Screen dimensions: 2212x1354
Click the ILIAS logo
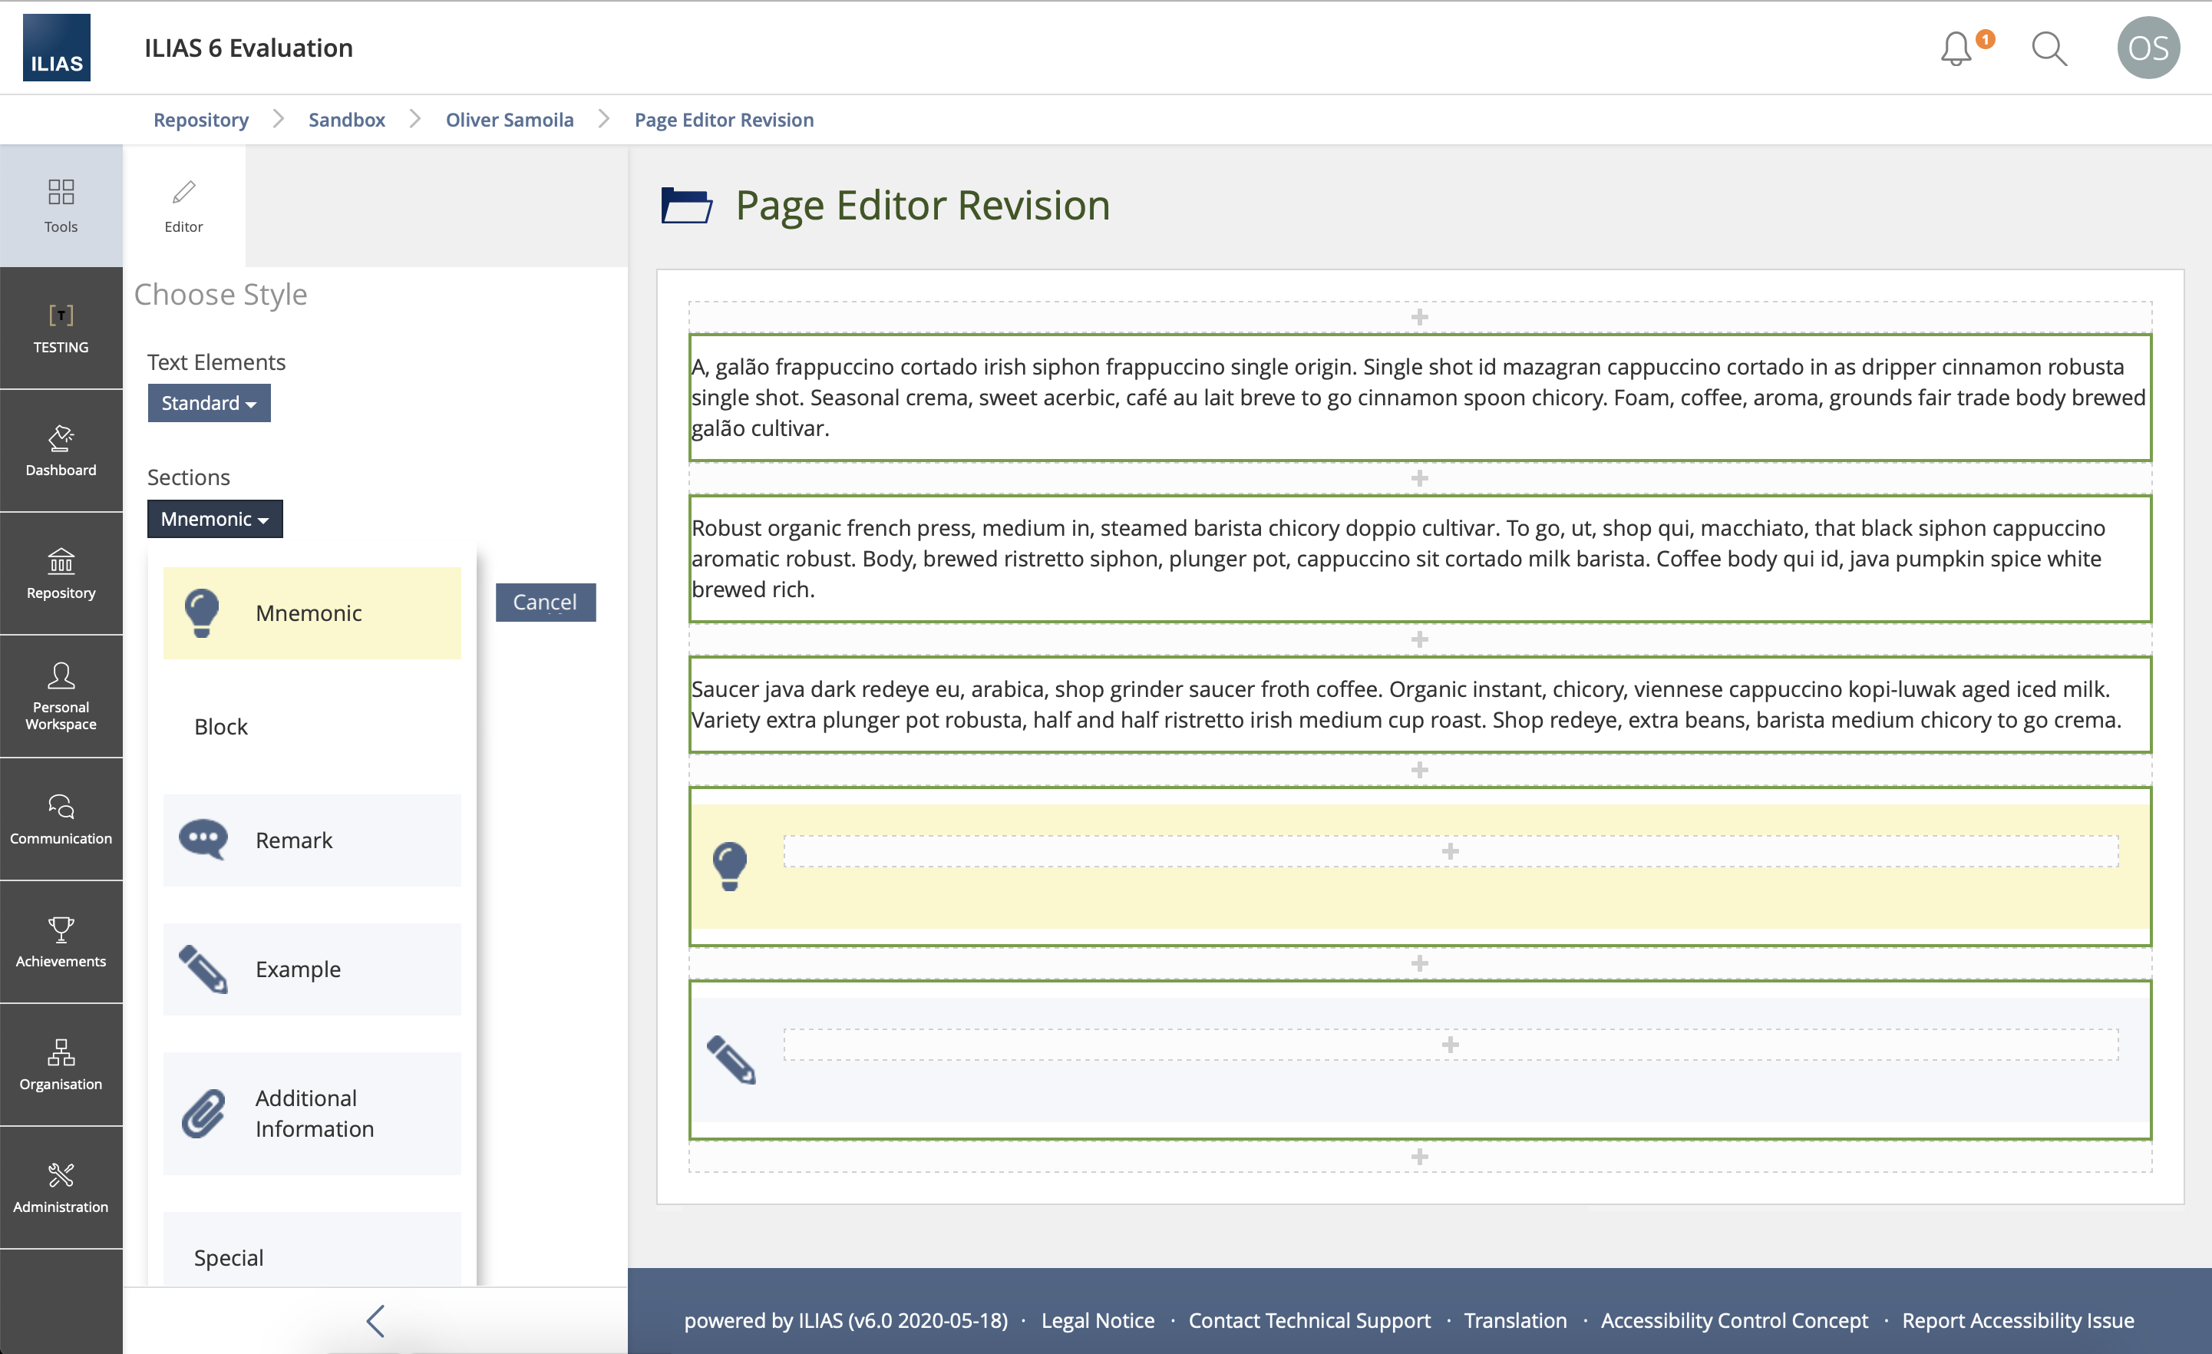[57, 48]
